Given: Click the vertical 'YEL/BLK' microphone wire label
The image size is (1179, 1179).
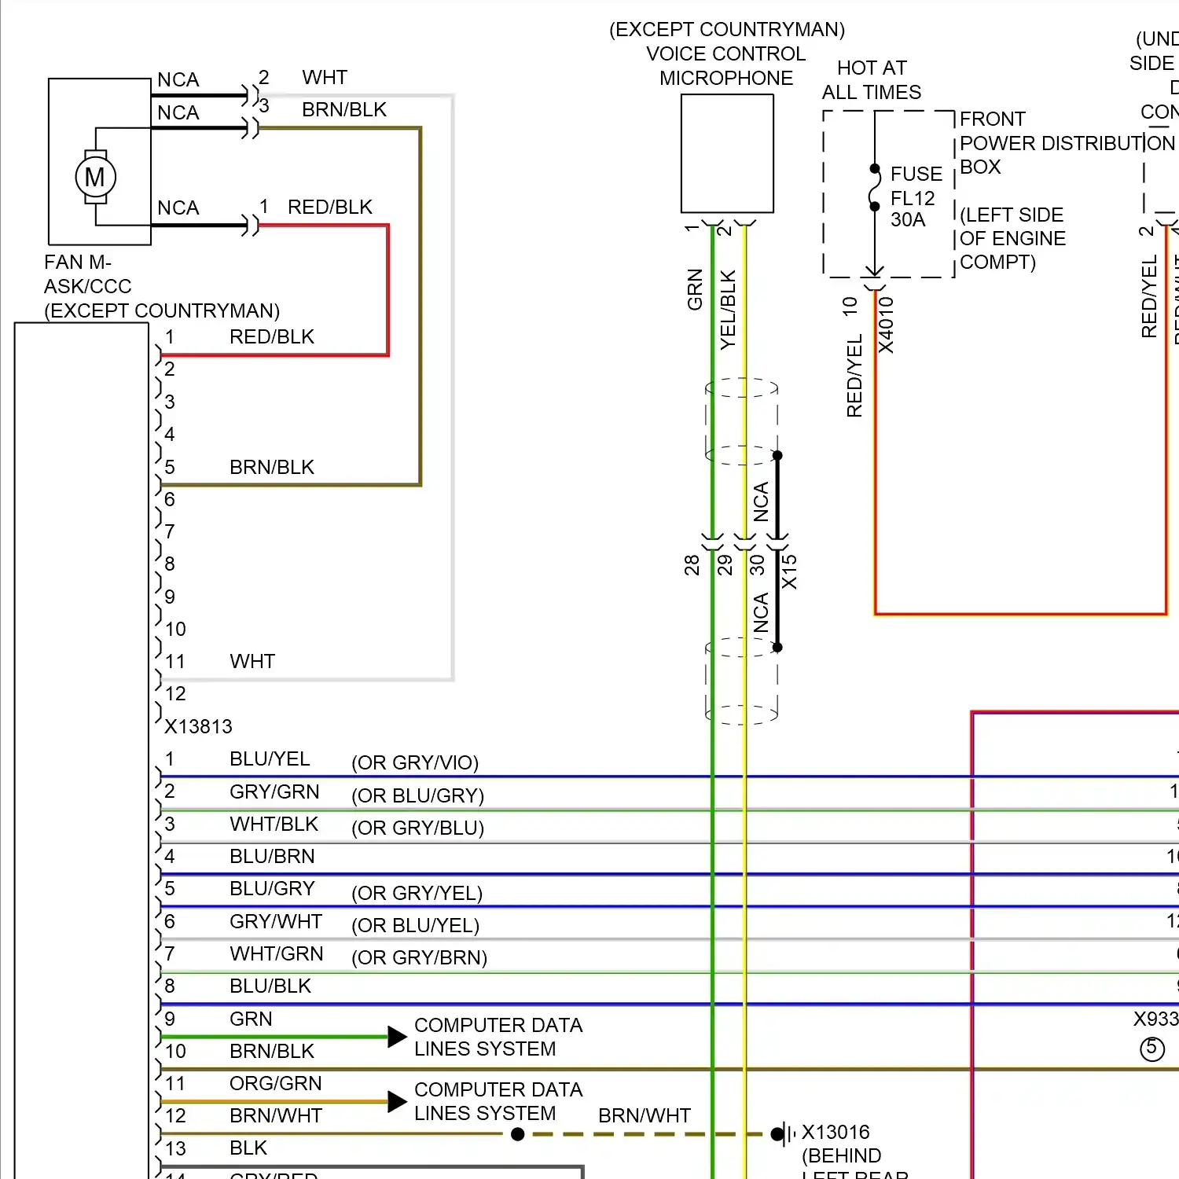Looking at the screenshot, I should pyautogui.click(x=728, y=310).
